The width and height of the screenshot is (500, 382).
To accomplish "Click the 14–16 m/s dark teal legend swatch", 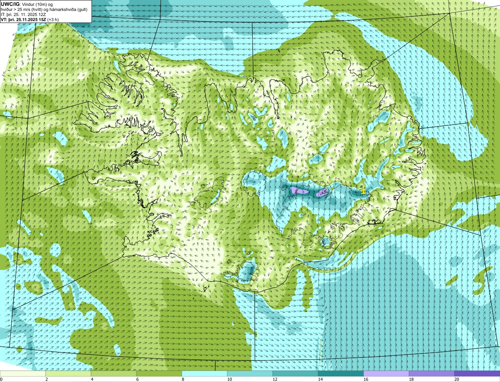I will click(x=341, y=374).
